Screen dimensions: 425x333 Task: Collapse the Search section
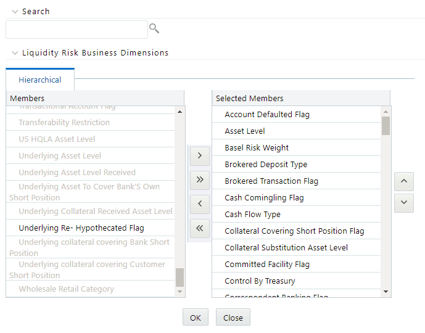[x=15, y=12]
